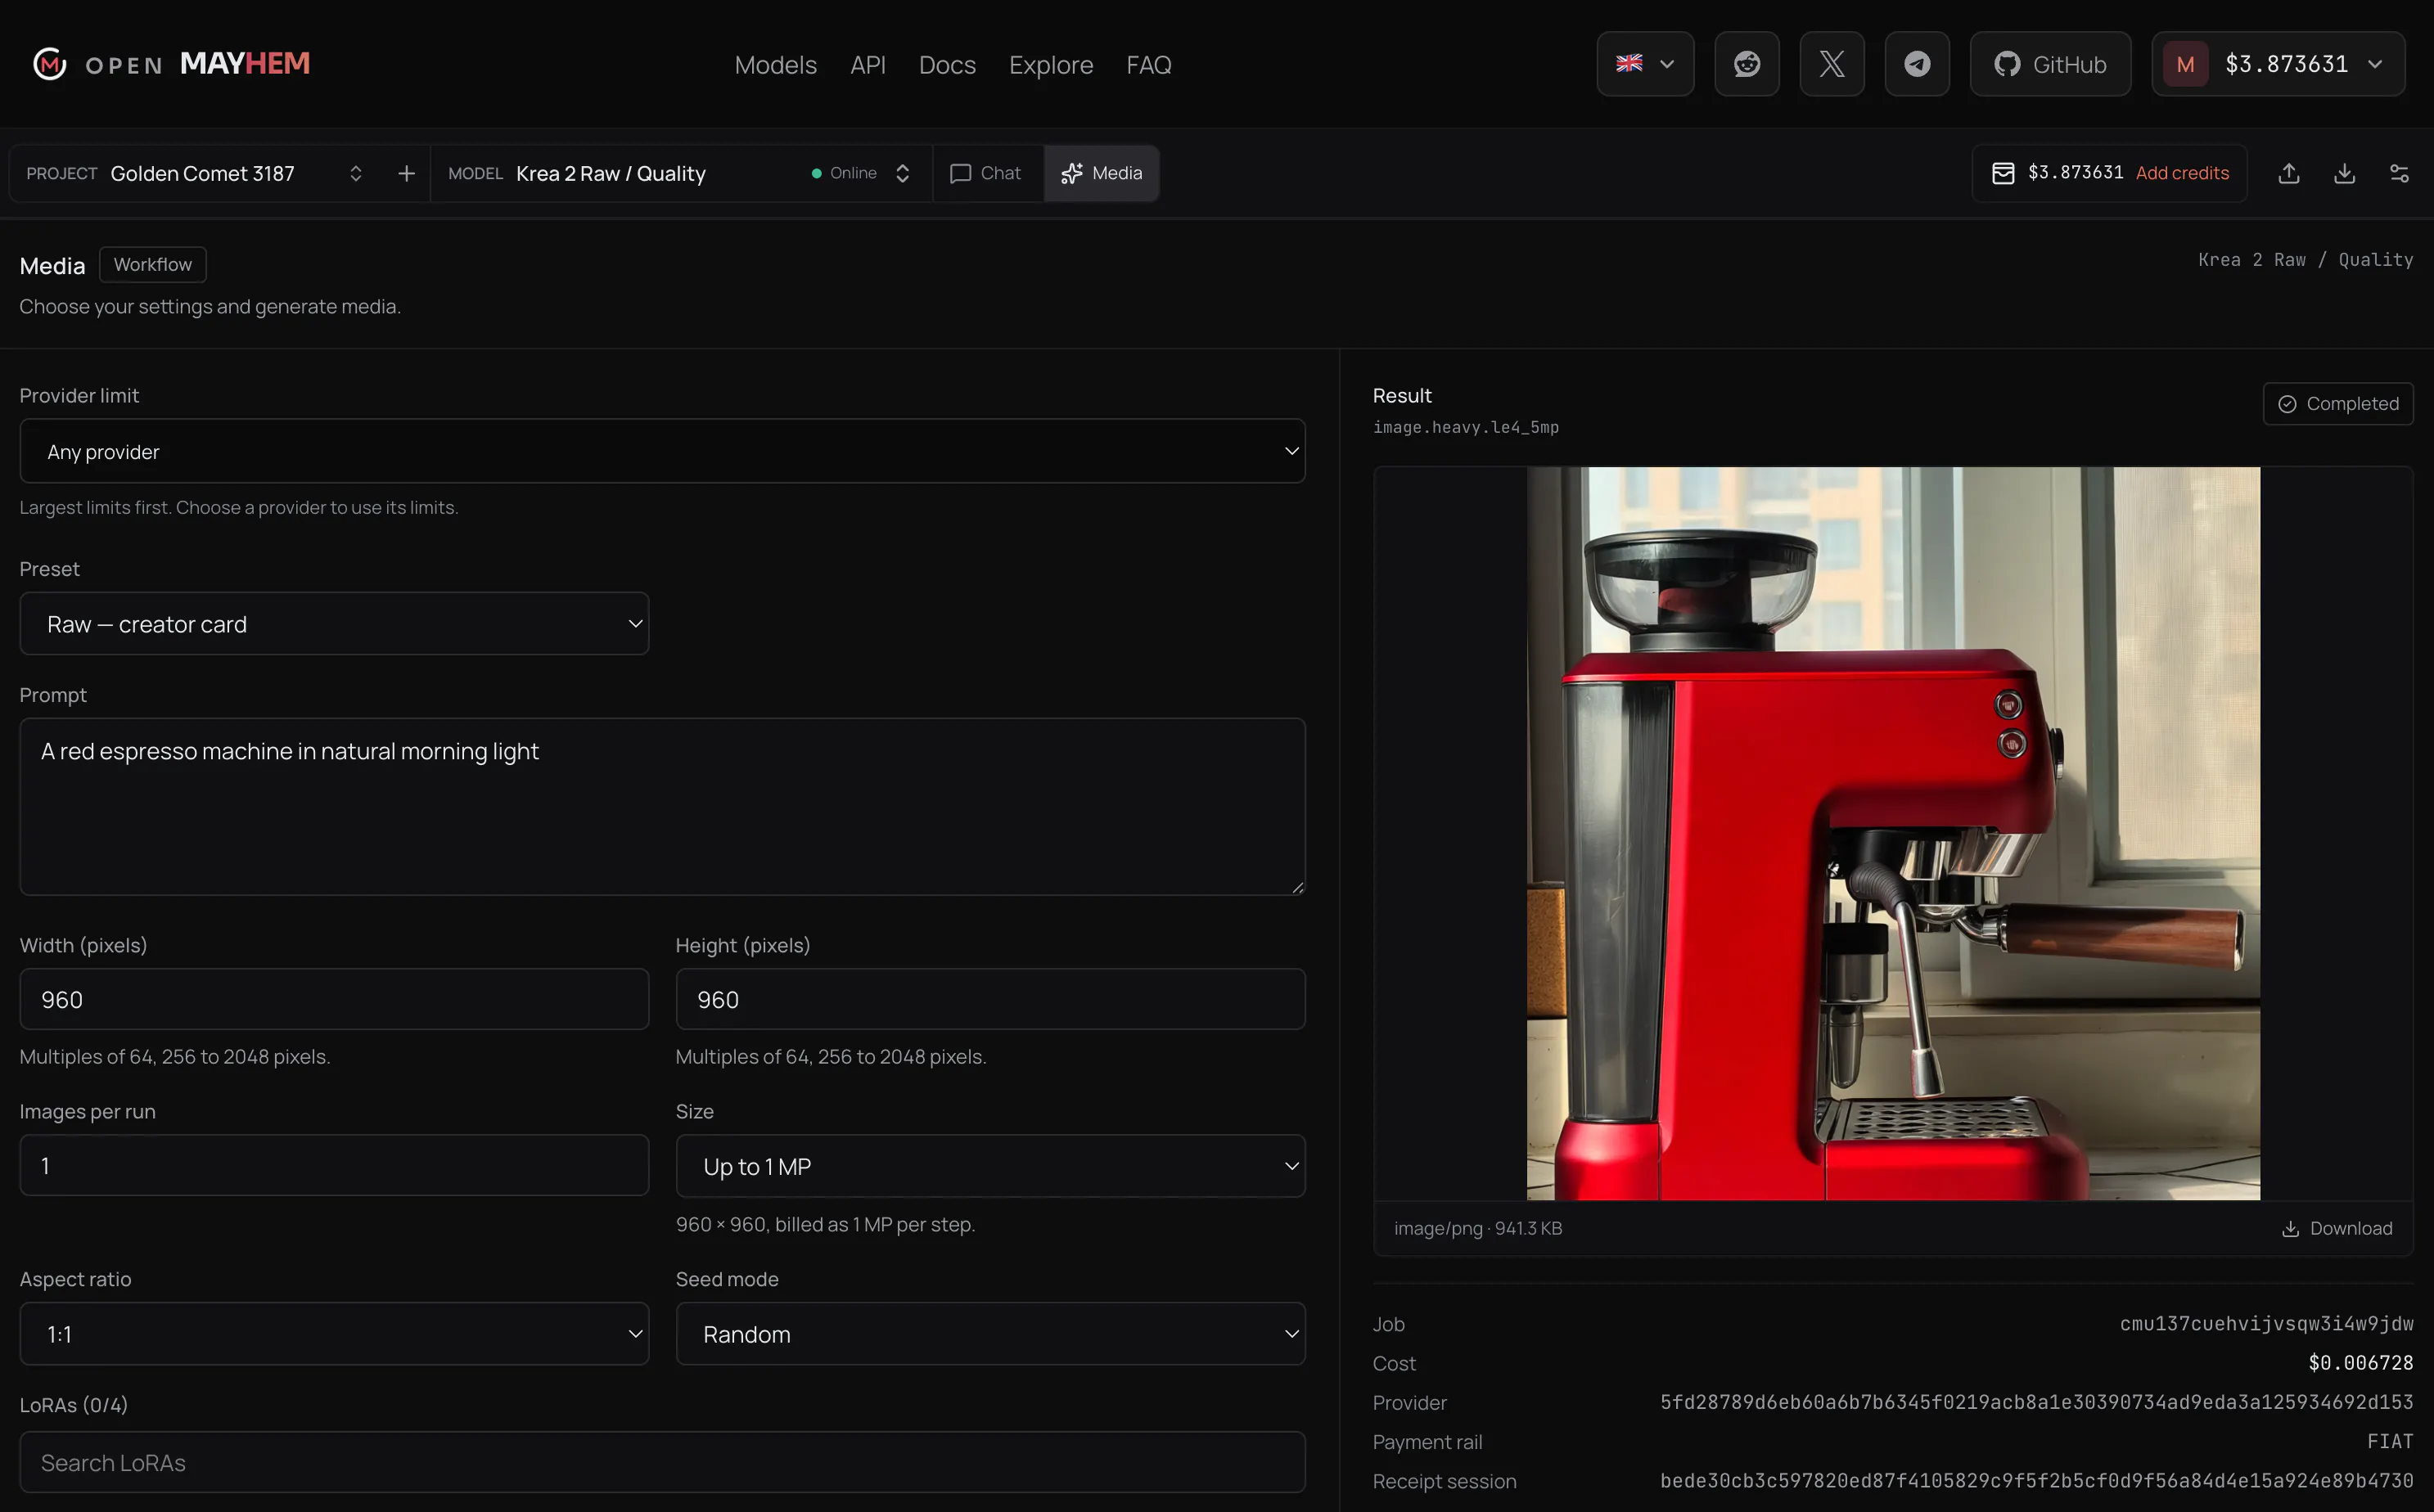Click the Cost value $0.006728

tap(2360, 1363)
